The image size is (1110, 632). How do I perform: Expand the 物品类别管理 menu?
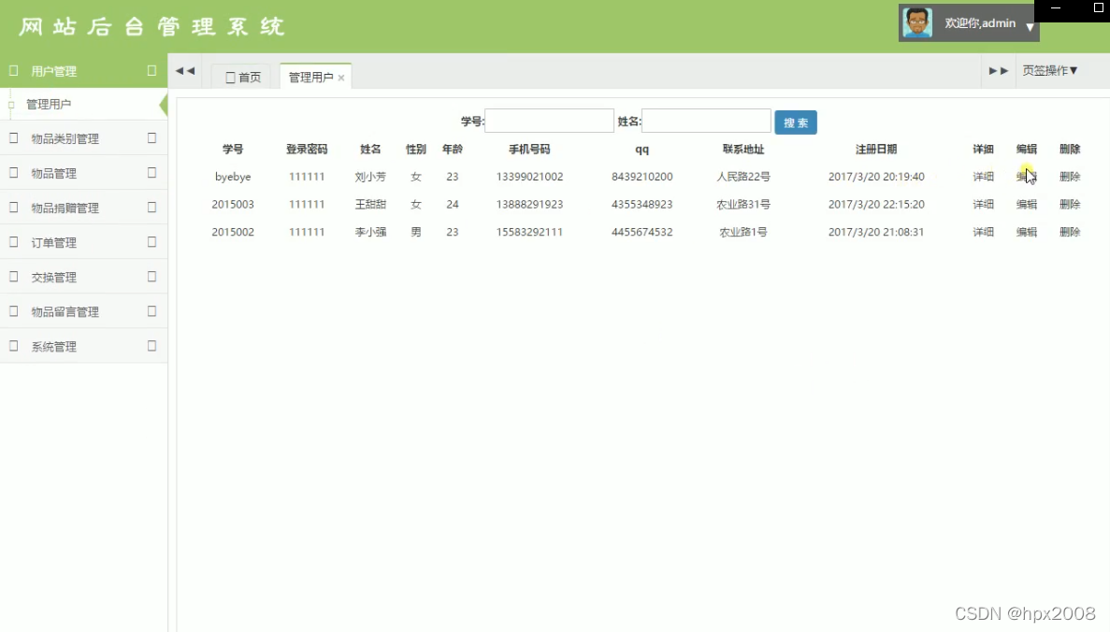(83, 138)
